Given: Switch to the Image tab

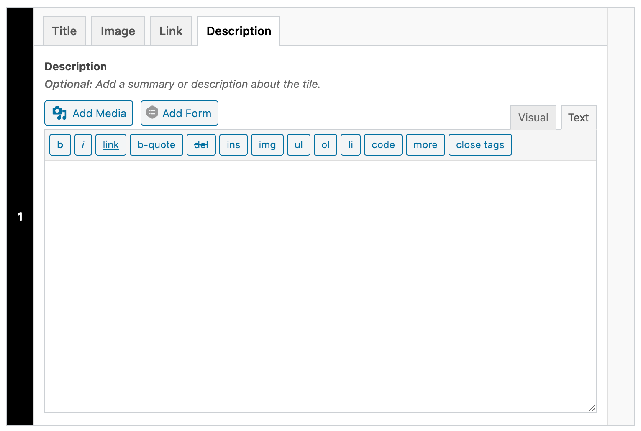Looking at the screenshot, I should [118, 31].
